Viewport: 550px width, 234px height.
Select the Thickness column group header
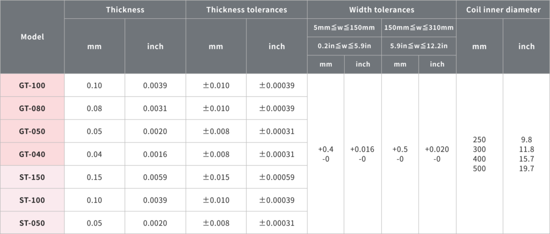point(125,10)
